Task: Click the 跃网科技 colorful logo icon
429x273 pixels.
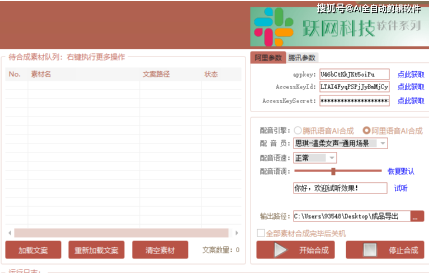Action: (274, 27)
